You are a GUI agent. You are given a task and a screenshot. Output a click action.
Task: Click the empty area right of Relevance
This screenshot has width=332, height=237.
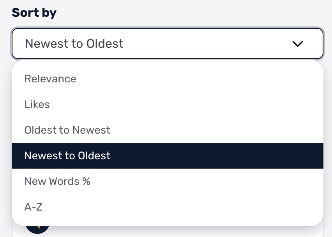coord(199,79)
